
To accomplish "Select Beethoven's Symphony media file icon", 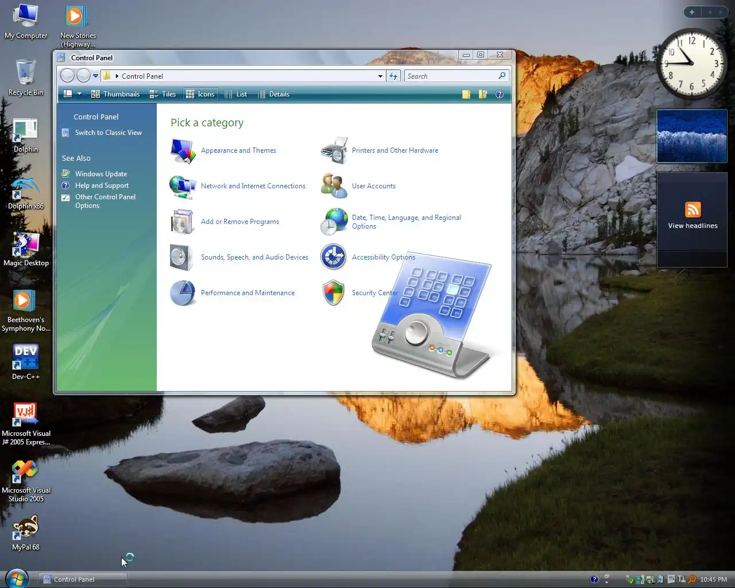I will point(26,311).
